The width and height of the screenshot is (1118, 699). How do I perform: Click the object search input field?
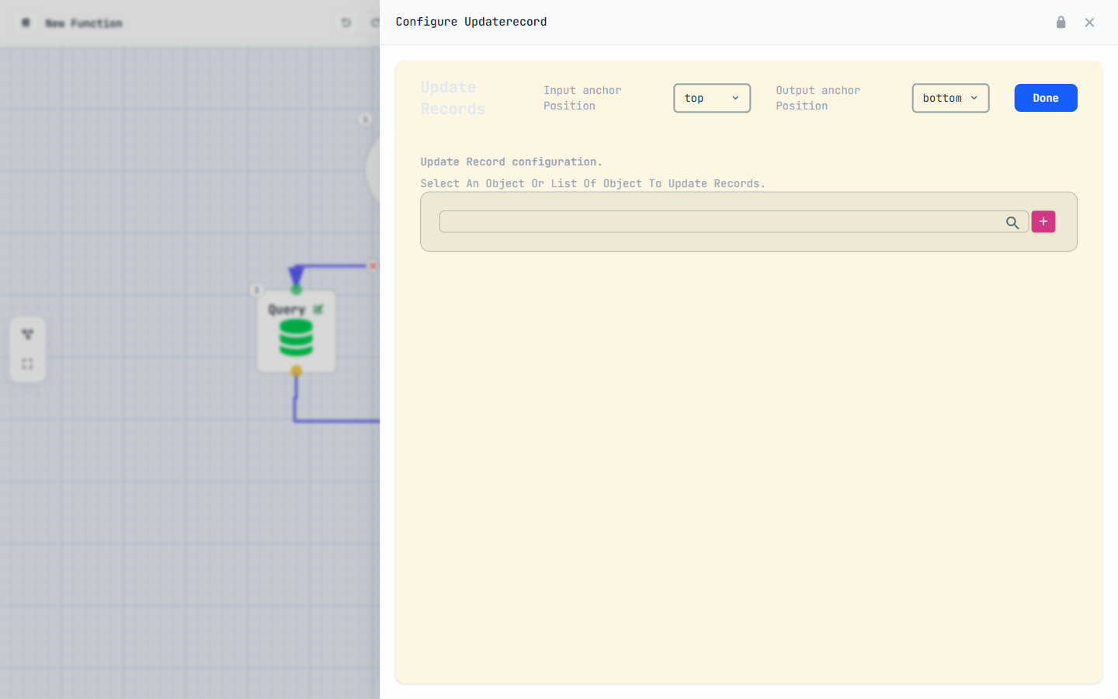pos(734,221)
